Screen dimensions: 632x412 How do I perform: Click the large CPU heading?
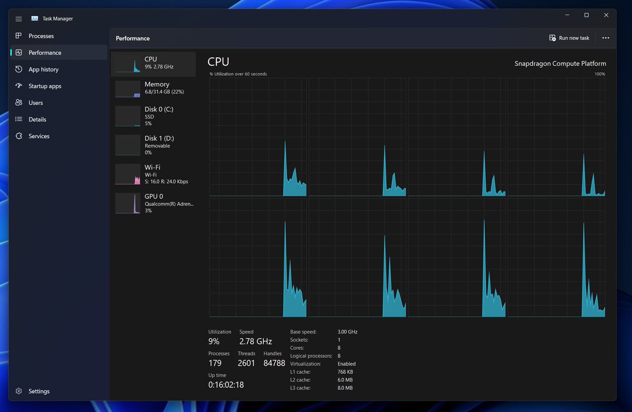[219, 62]
